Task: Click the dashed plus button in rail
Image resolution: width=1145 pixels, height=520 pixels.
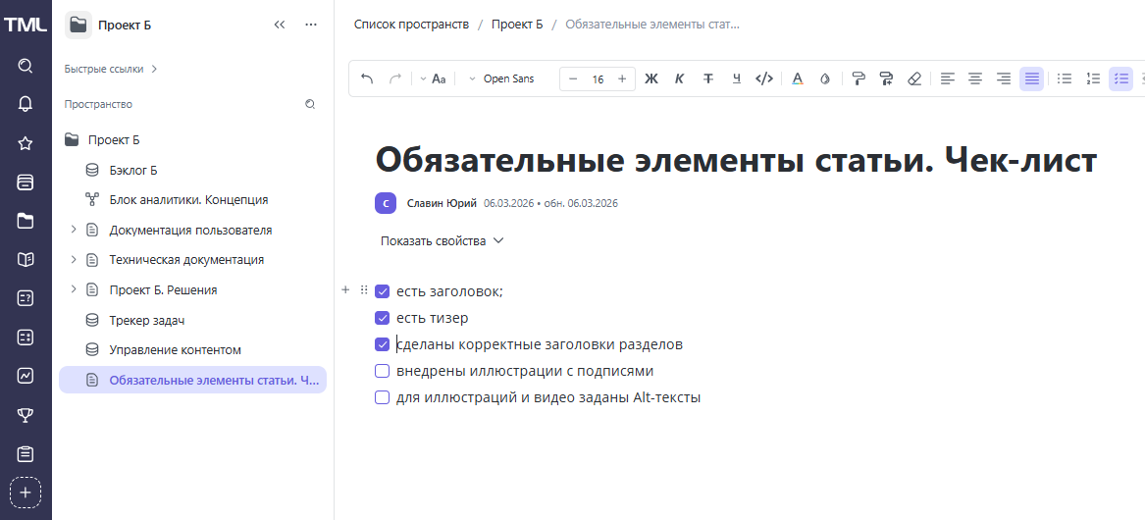Action: click(26, 493)
